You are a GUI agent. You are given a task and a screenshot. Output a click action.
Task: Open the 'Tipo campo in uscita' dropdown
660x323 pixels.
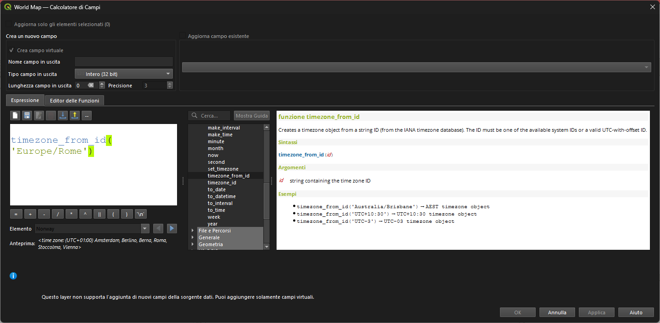click(x=123, y=74)
